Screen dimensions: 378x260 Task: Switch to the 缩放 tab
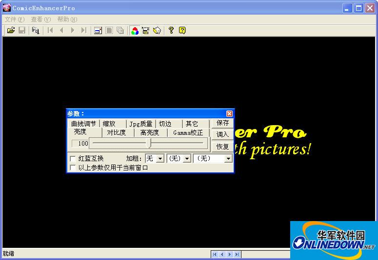click(113, 124)
